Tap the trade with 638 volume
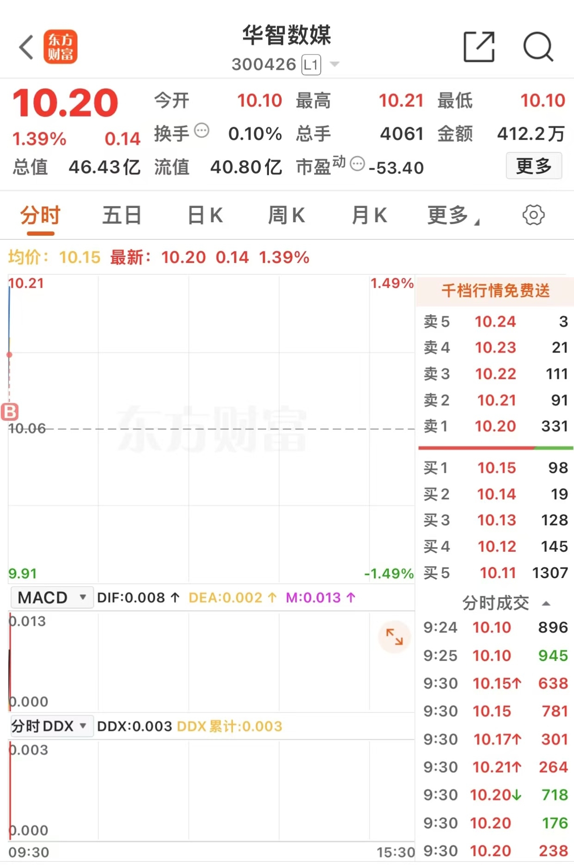Screen dimensions: 574x865 pos(495,683)
